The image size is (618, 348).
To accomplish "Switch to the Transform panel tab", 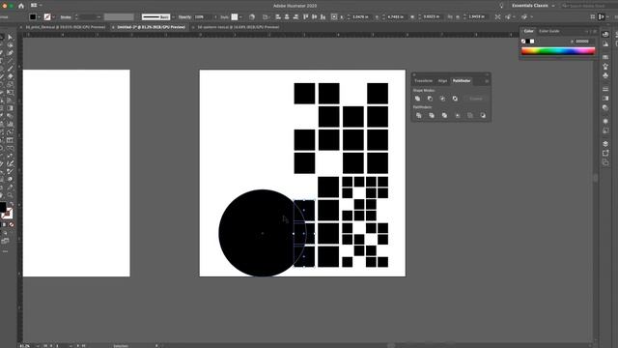I will [x=423, y=81].
